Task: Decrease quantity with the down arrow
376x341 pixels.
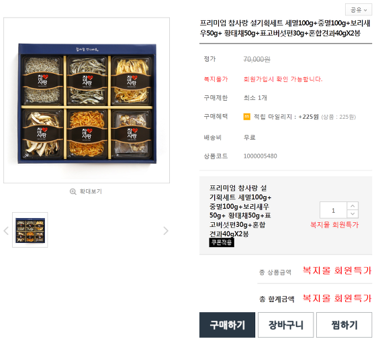Action: tap(352, 214)
